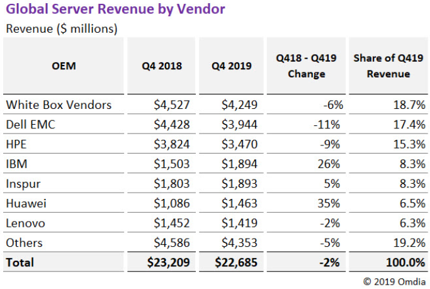Select the Huawei row label
The height and width of the screenshot is (289, 430).
pos(26,204)
